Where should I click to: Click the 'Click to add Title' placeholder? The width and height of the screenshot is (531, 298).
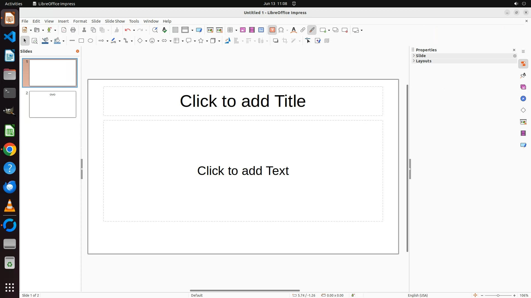(243, 101)
